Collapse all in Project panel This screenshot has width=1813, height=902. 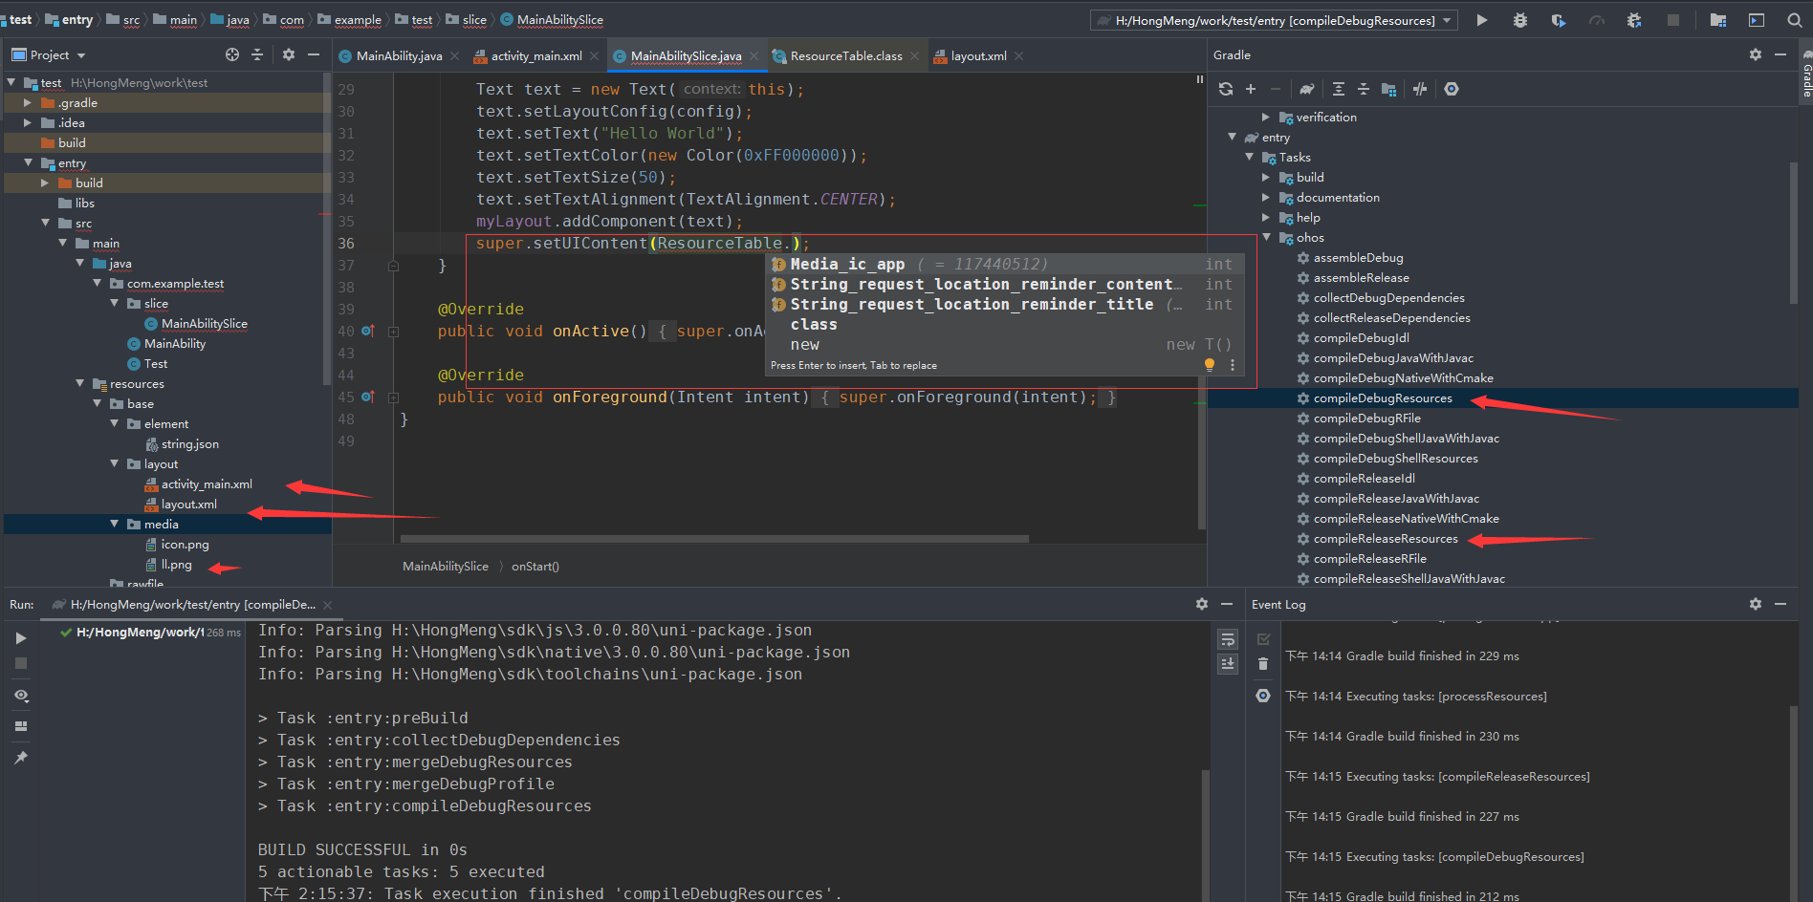257,54
